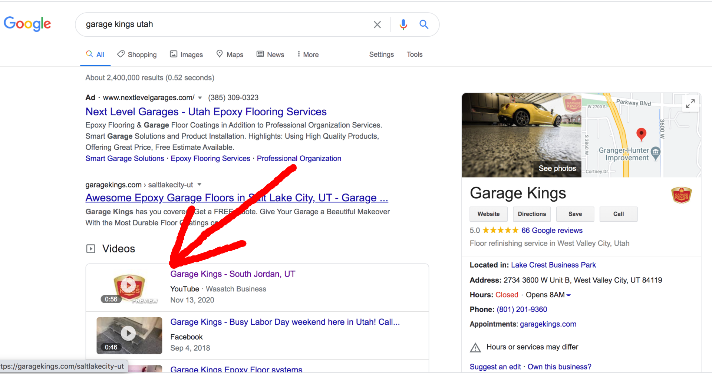712x374 pixels.
Task: Open Smart Garage Solutions sitelink
Action: 125,158
